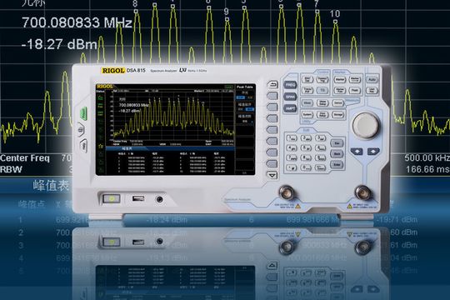Viewport: 450px width, 300px height.
Task: Open the Meas Setup key
Action: [322, 102]
